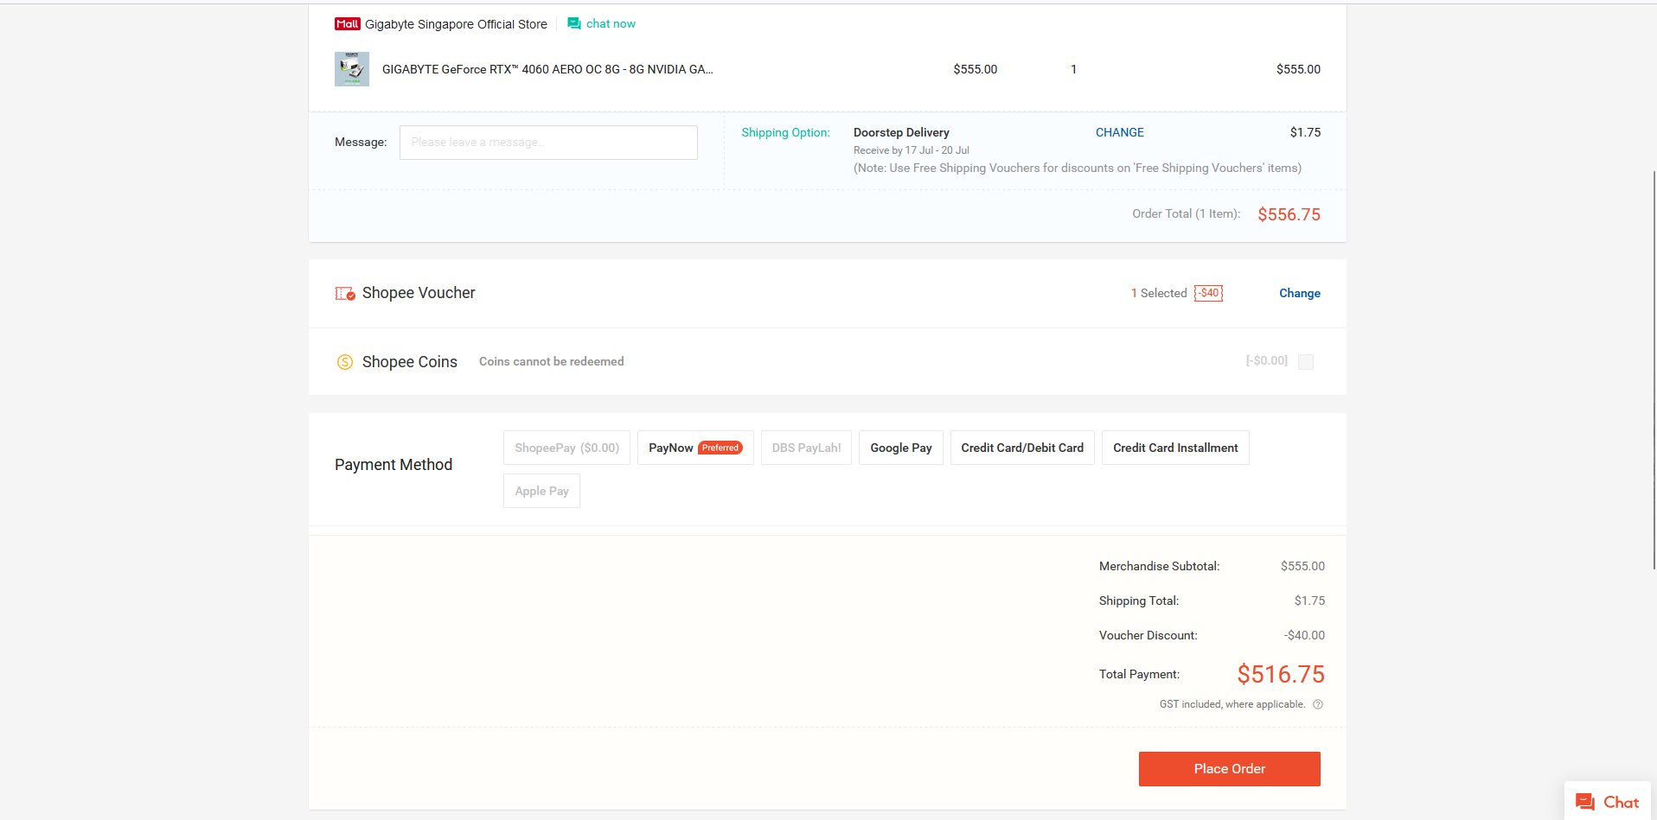The image size is (1657, 820).
Task: Click the [-$0.00] coins value
Action: point(1266,361)
